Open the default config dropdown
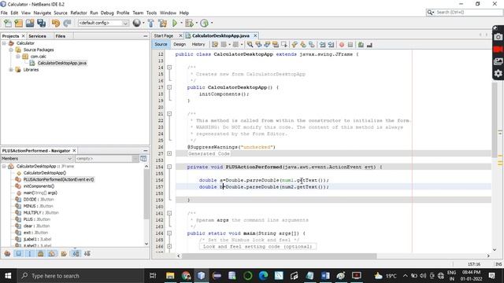504x283 pixels. [x=103, y=23]
